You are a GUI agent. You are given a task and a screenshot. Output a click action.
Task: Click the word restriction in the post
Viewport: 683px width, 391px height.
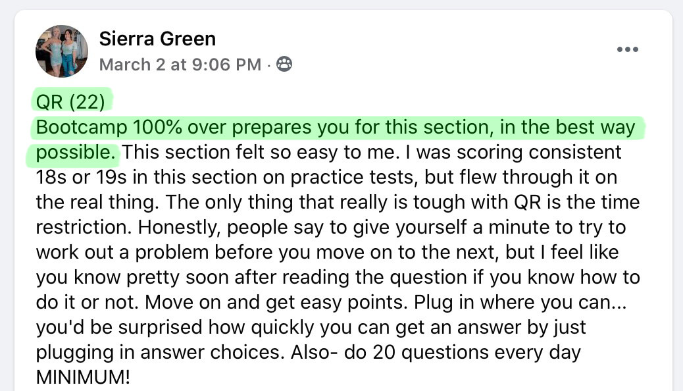click(x=84, y=227)
